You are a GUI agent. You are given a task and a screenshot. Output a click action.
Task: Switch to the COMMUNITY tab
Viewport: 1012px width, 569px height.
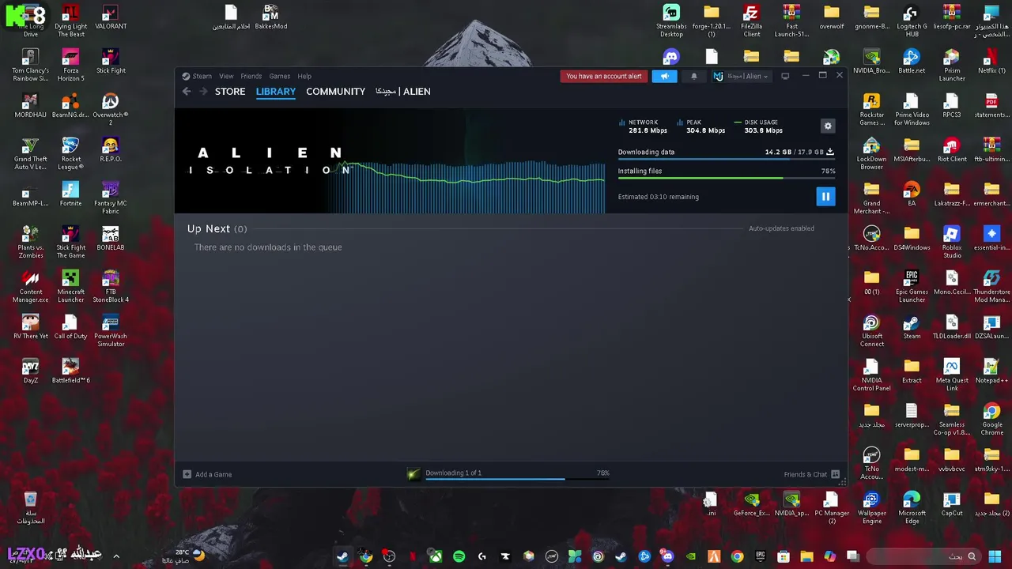pos(335,92)
